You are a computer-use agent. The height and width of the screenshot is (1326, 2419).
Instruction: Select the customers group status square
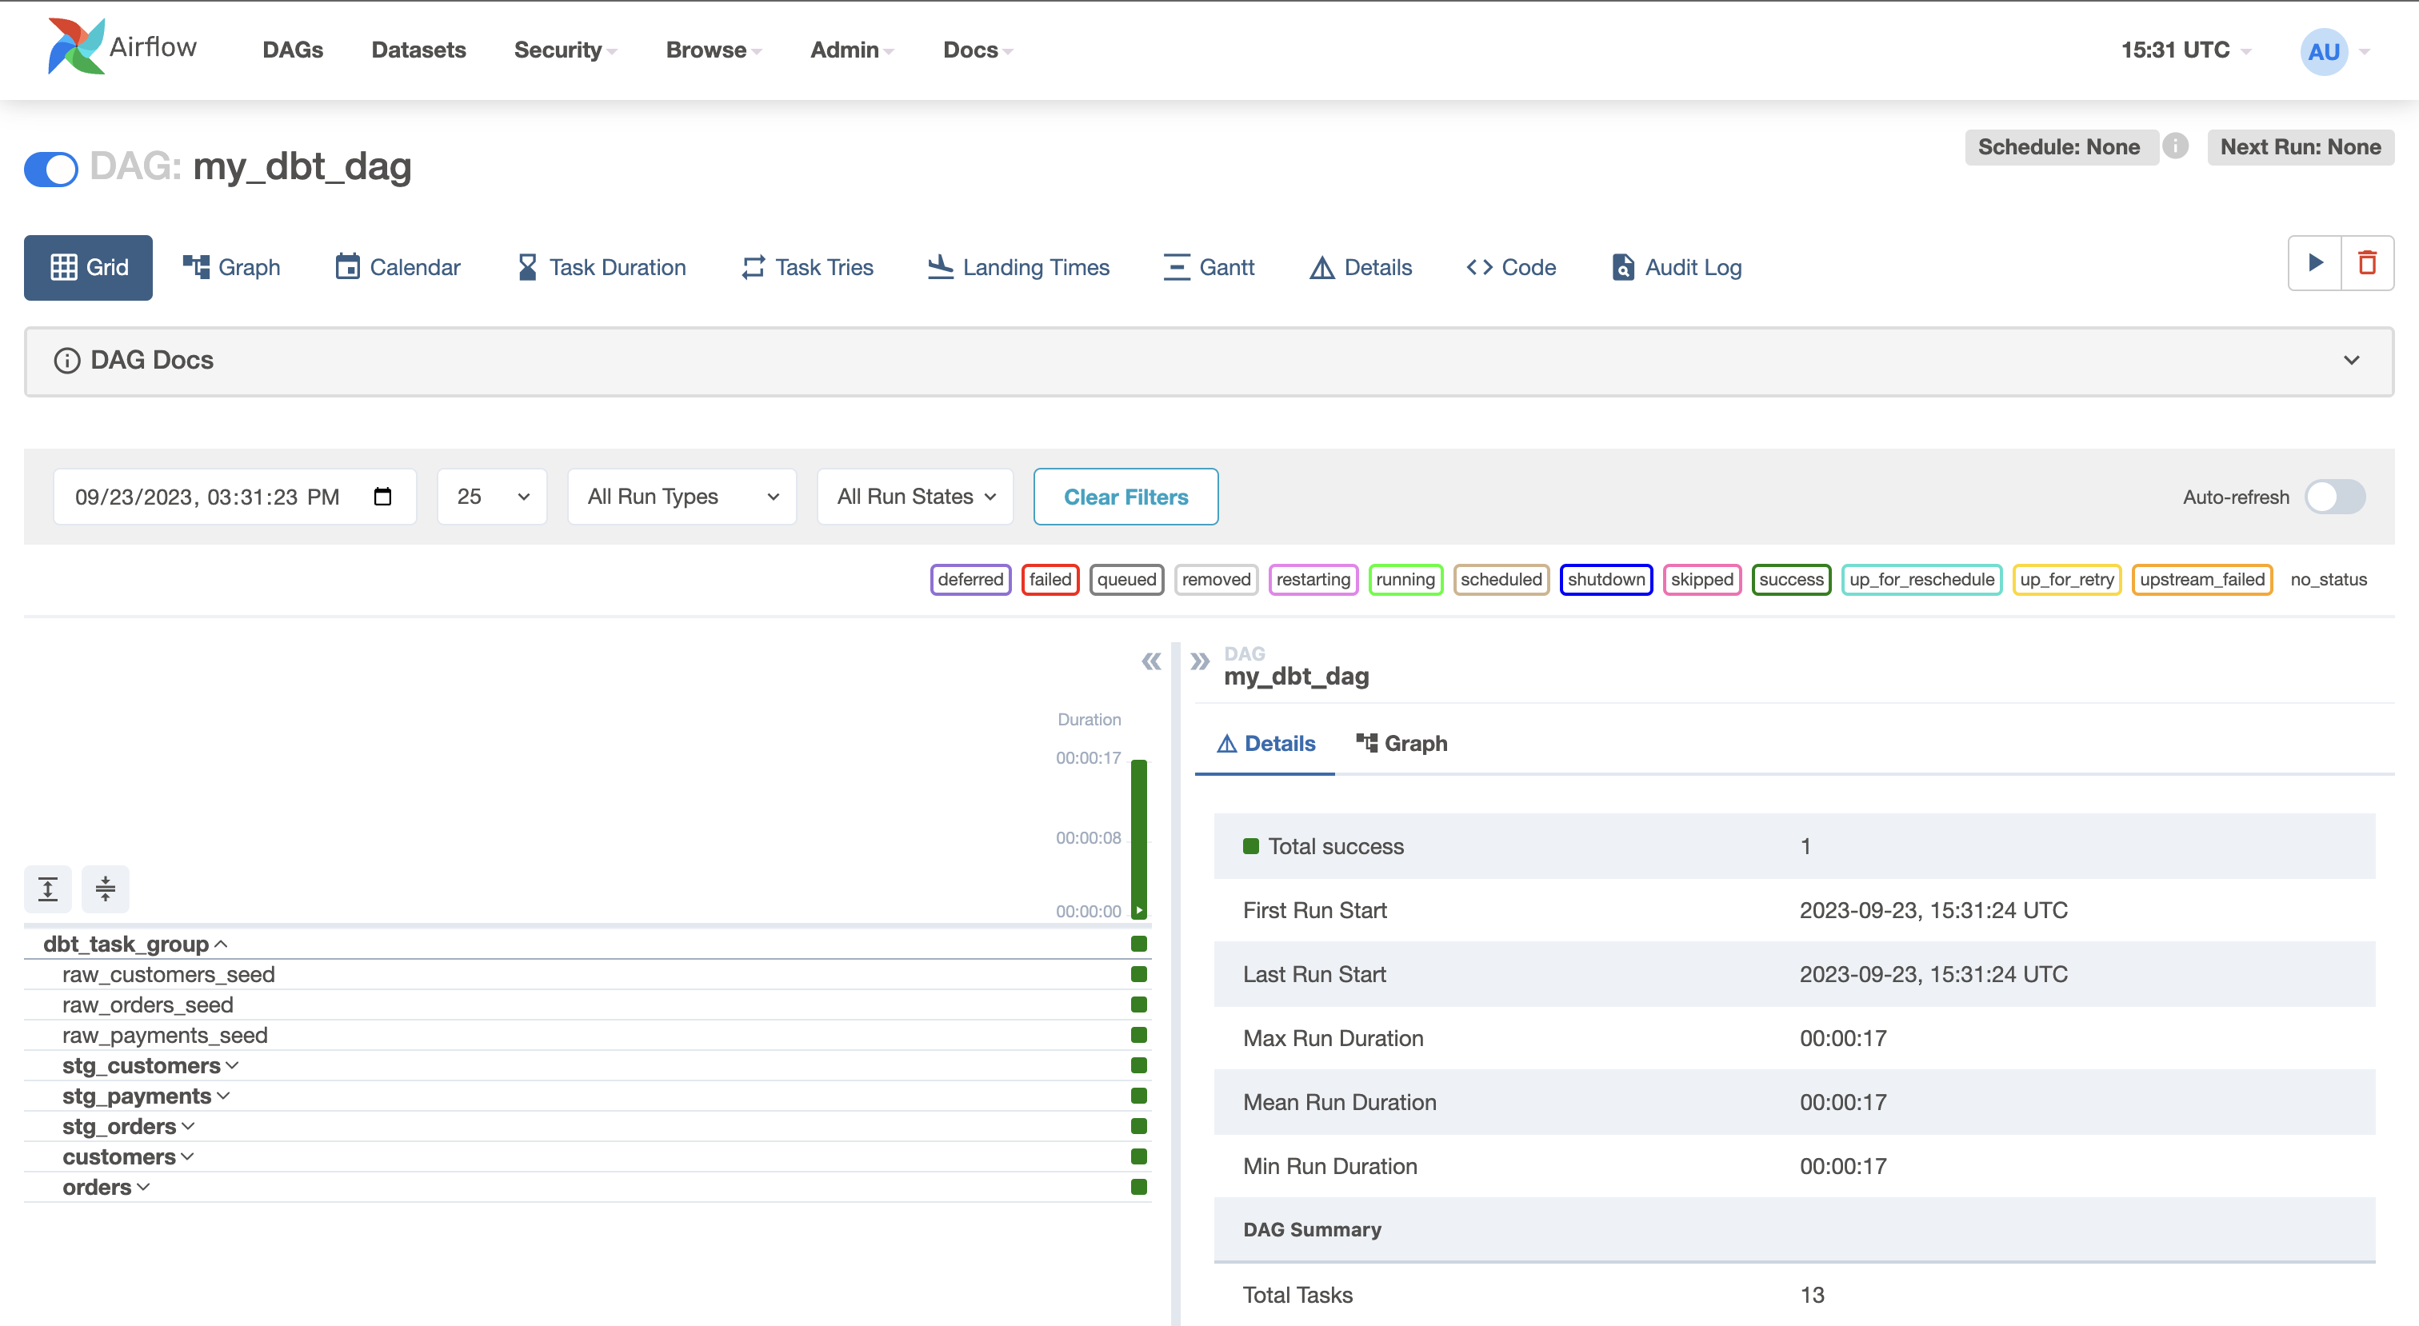click(x=1139, y=1156)
